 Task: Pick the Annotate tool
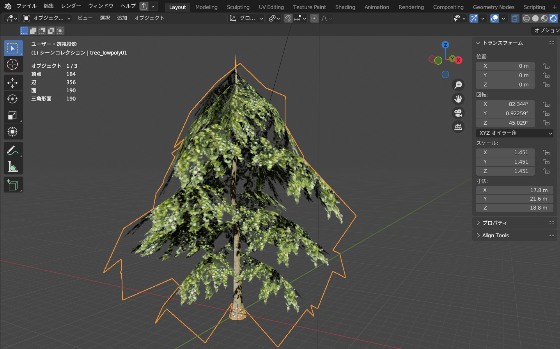pos(13,150)
